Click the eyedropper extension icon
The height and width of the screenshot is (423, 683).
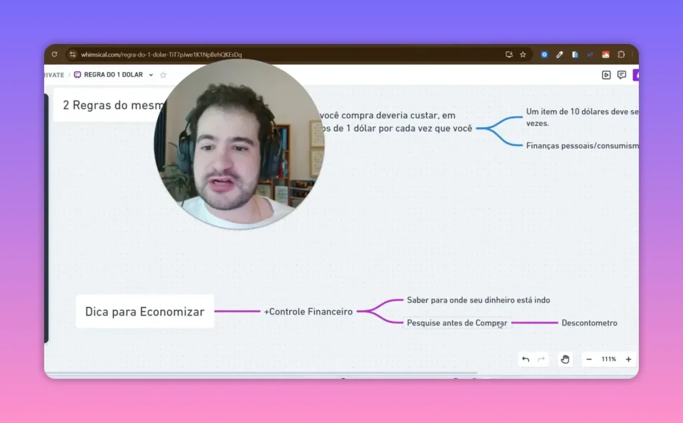coord(560,54)
